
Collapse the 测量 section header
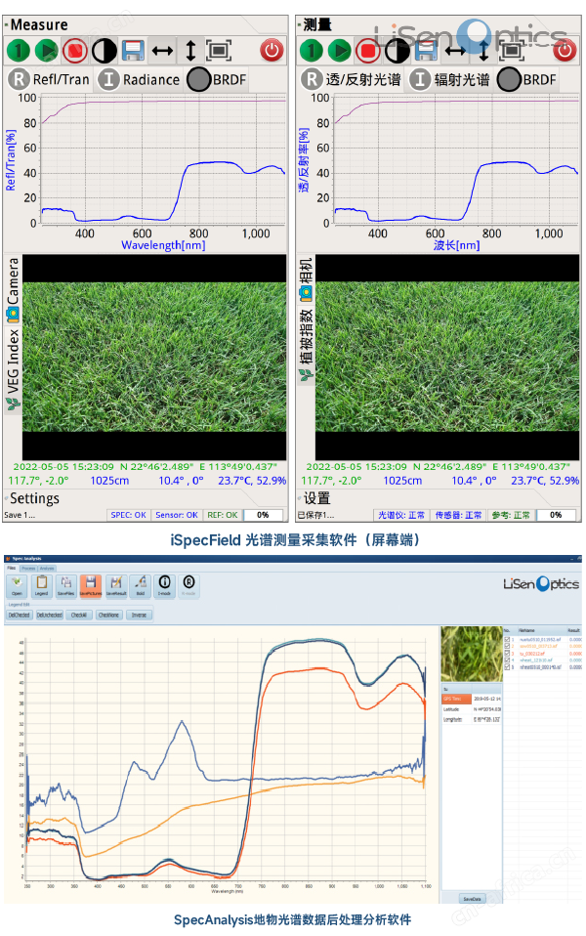[x=315, y=25]
